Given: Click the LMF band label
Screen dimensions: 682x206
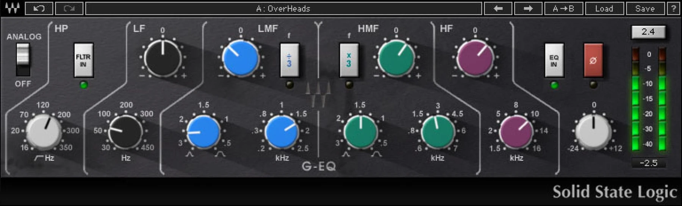Looking at the screenshot, I should [268, 29].
